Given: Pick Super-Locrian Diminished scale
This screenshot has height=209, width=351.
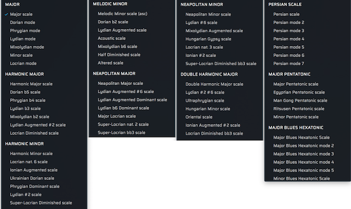Looking at the screenshot, I should coord(41,203).
